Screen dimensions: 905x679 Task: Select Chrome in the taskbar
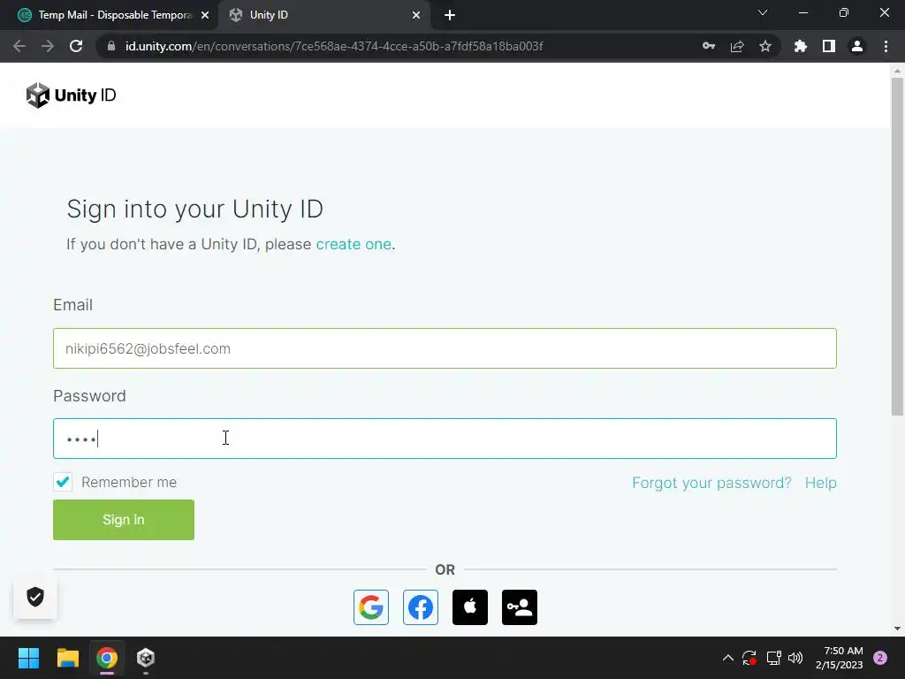pos(107,658)
